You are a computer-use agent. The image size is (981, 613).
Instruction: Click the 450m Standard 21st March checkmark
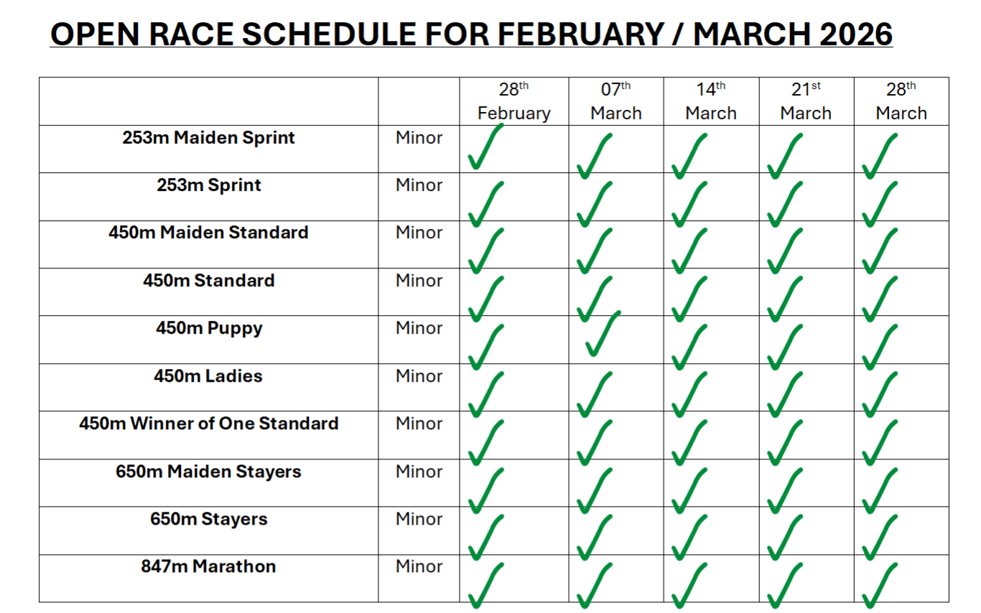[784, 299]
